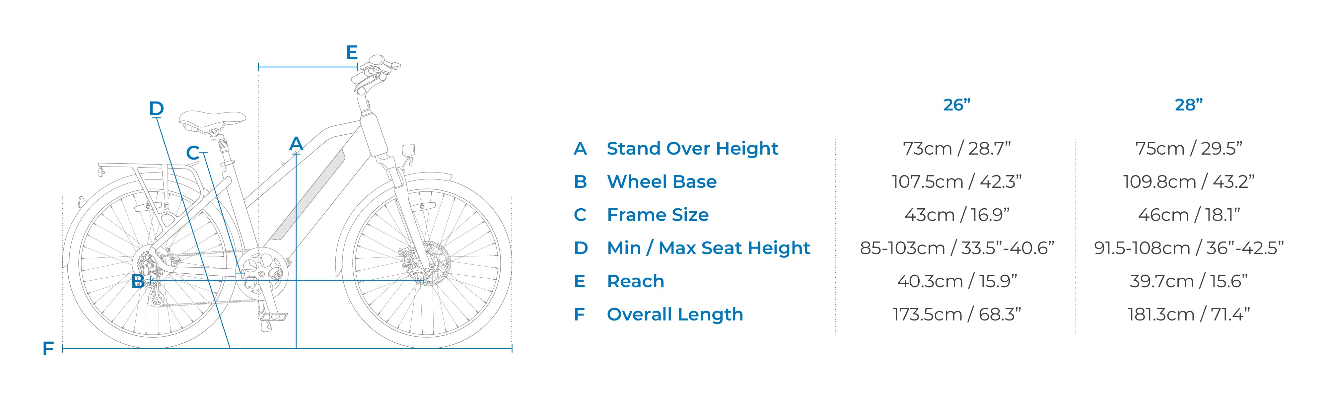This screenshot has width=1327, height=415.
Task: Click the 173.5cm / 68.3” value
Action: pos(957,314)
